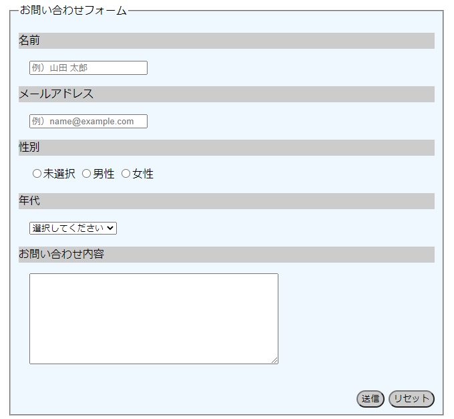Image resolution: width=454 pixels, height=419 pixels.
Task: Click the 男性 label text
Action: click(103, 174)
